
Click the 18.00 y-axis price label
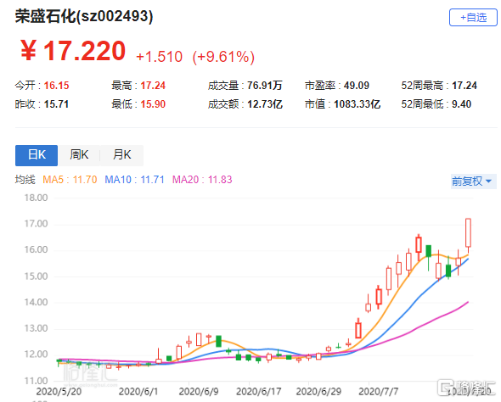point(36,198)
